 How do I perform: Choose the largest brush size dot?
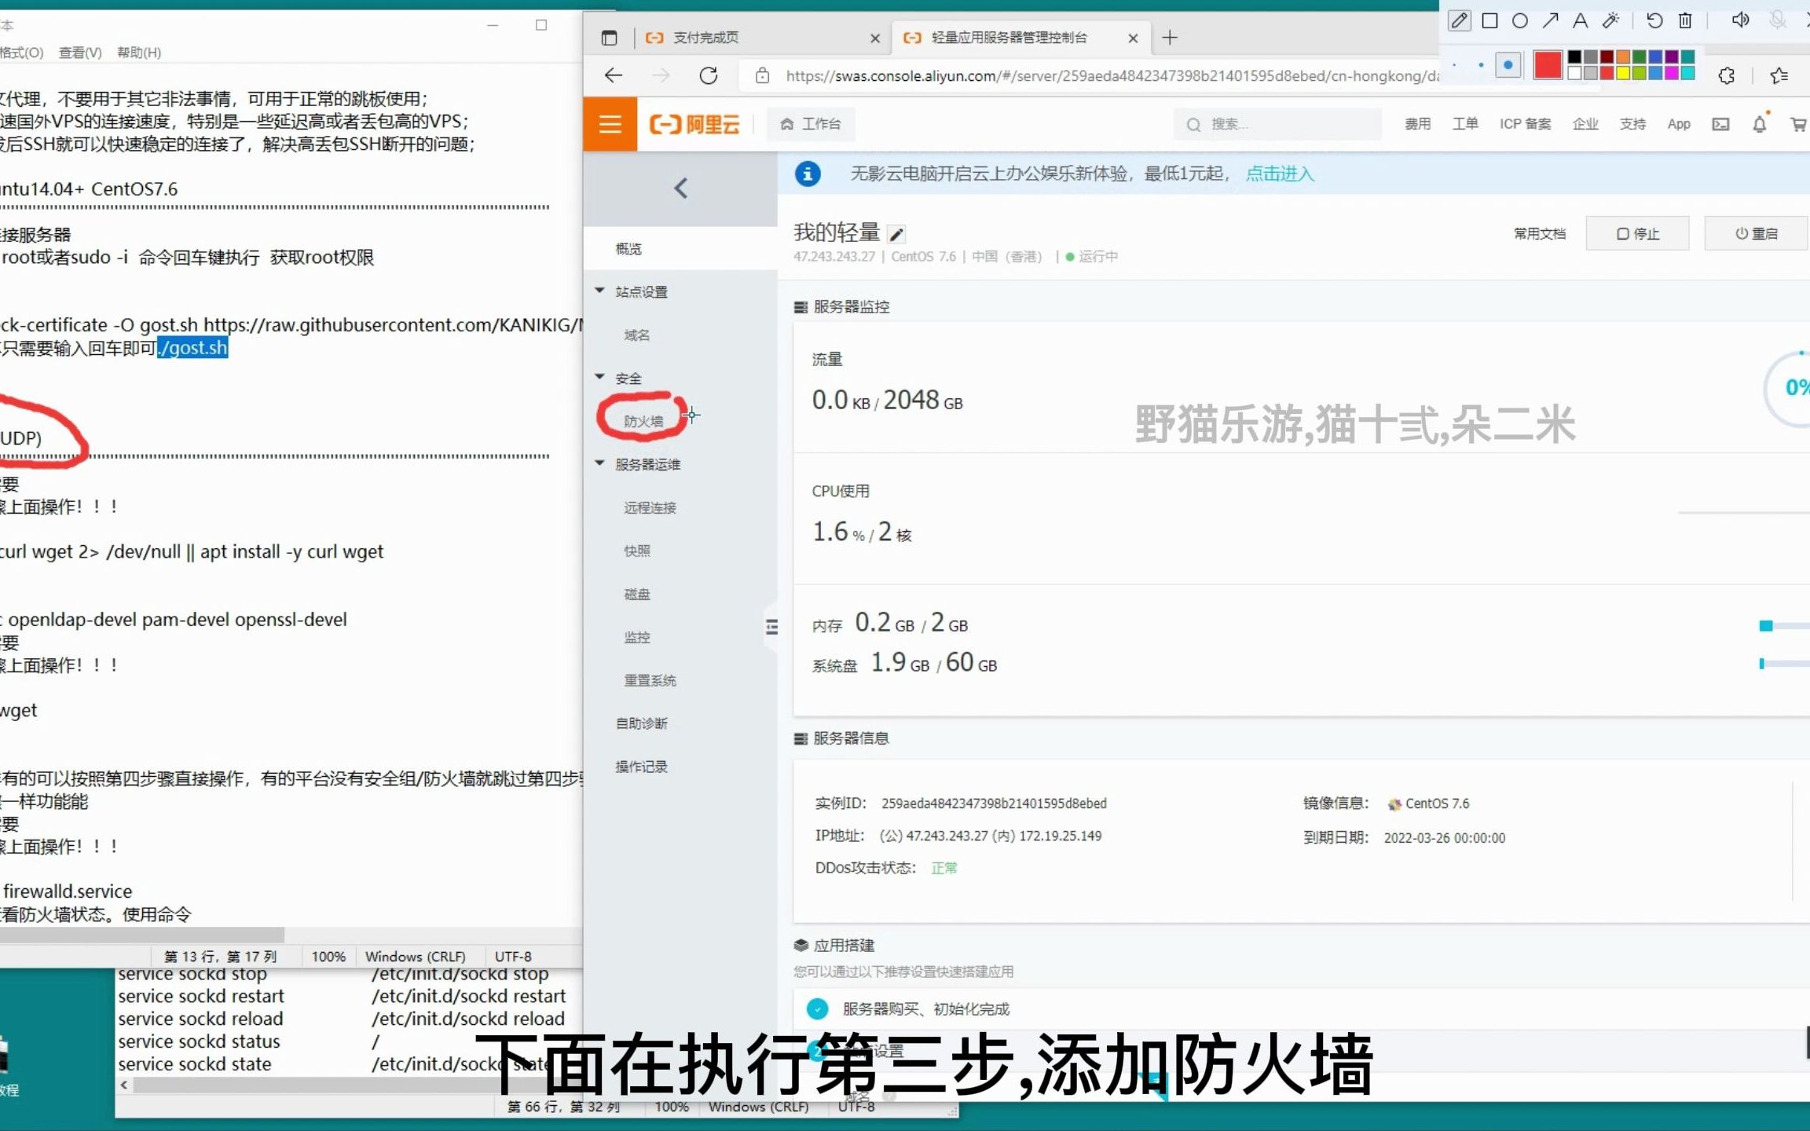coord(1508,65)
